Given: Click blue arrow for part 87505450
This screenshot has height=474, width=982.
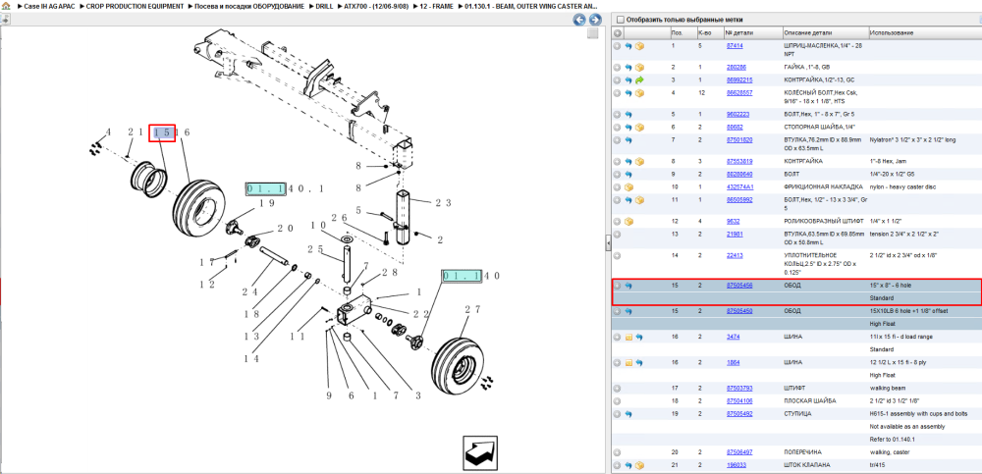Looking at the screenshot, I should pyautogui.click(x=628, y=311).
